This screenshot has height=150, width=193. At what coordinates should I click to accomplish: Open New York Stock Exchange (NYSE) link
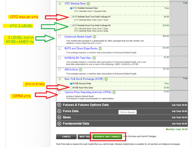click(x=84, y=79)
